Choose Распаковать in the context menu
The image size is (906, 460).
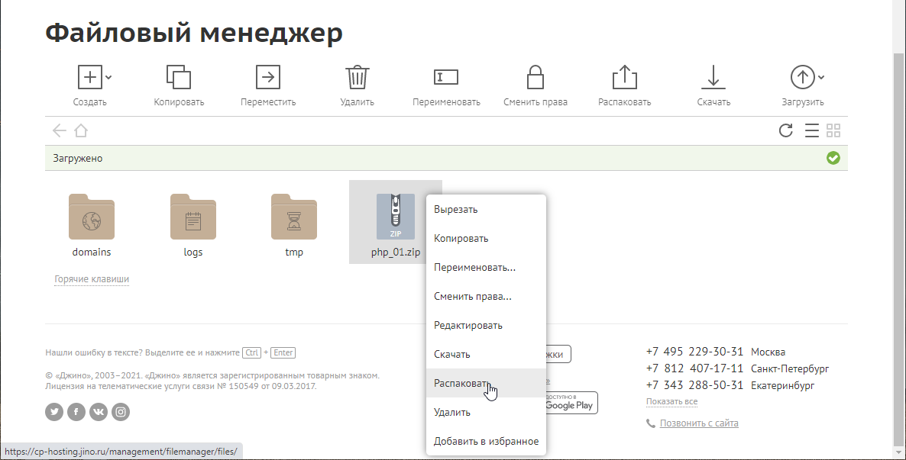click(x=460, y=383)
